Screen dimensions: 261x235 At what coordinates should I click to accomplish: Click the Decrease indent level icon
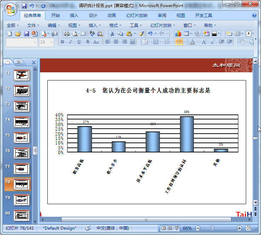221,42
